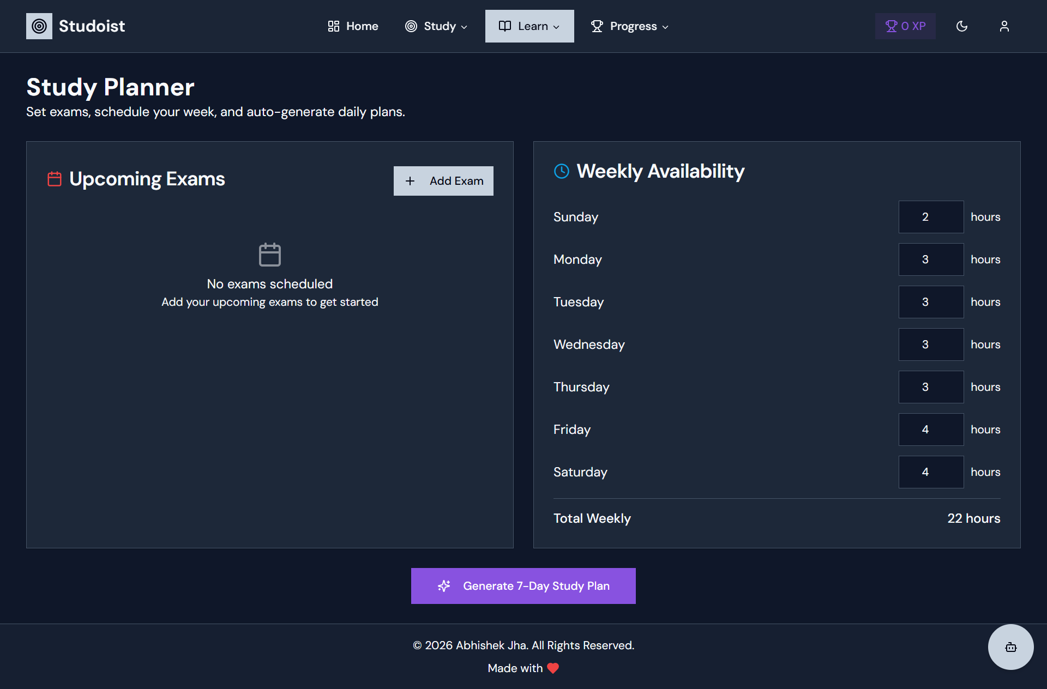Open the chatbot assistant at bottom right
1047x689 pixels.
coord(1010,647)
